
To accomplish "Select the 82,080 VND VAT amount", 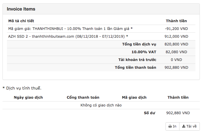I will 176,52.
